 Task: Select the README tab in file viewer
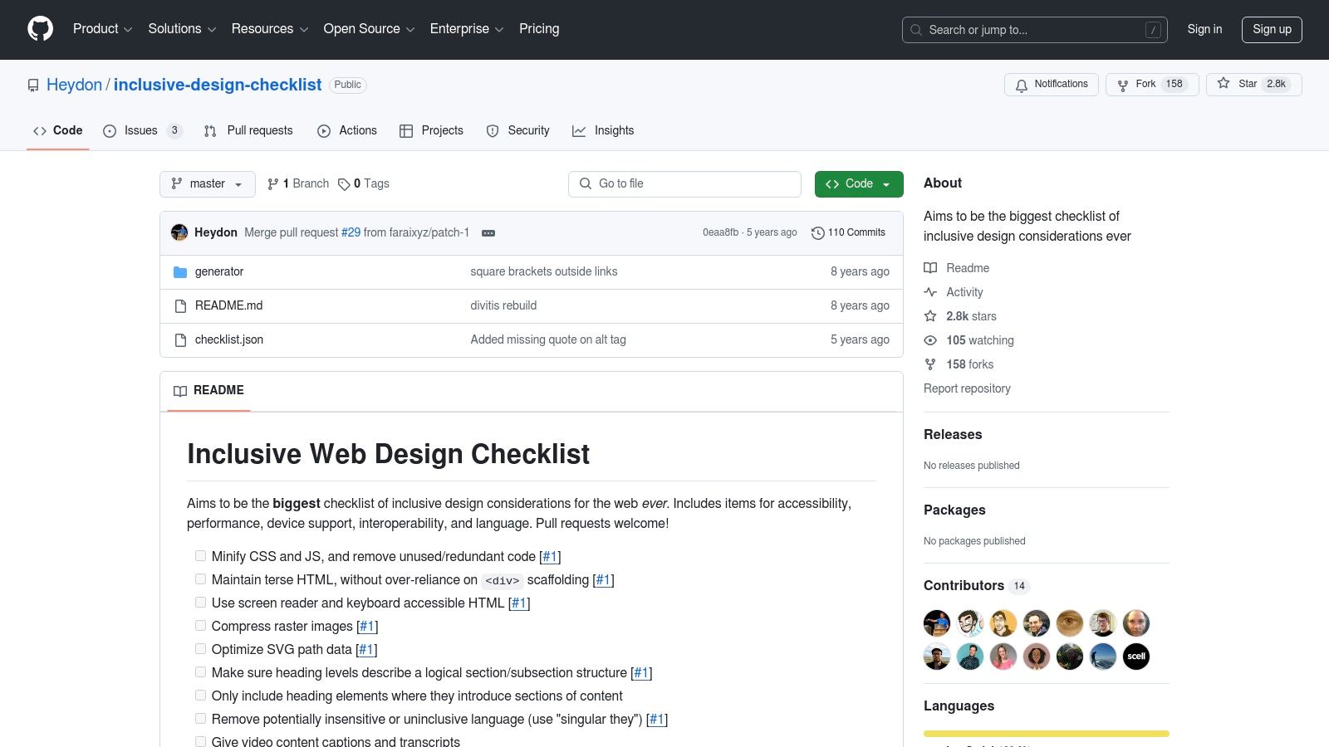pos(209,391)
